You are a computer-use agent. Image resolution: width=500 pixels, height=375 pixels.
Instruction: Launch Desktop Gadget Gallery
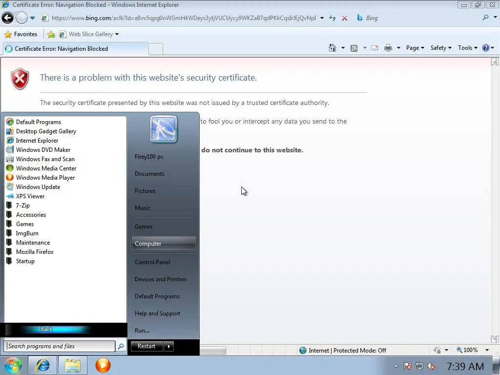65,131
